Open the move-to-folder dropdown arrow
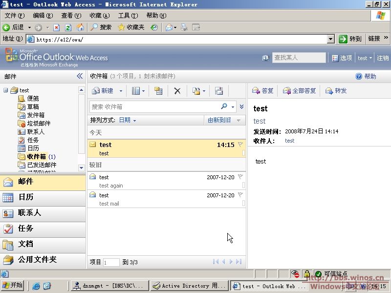 204,91
